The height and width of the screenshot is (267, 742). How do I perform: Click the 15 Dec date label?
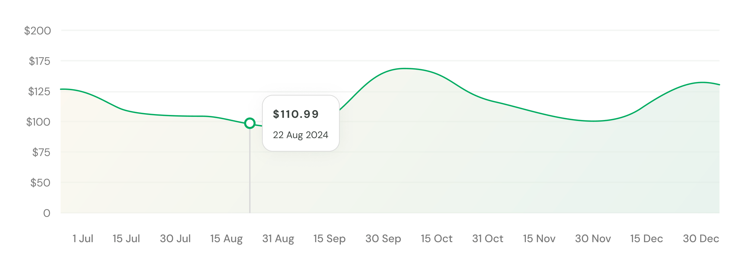tap(647, 238)
